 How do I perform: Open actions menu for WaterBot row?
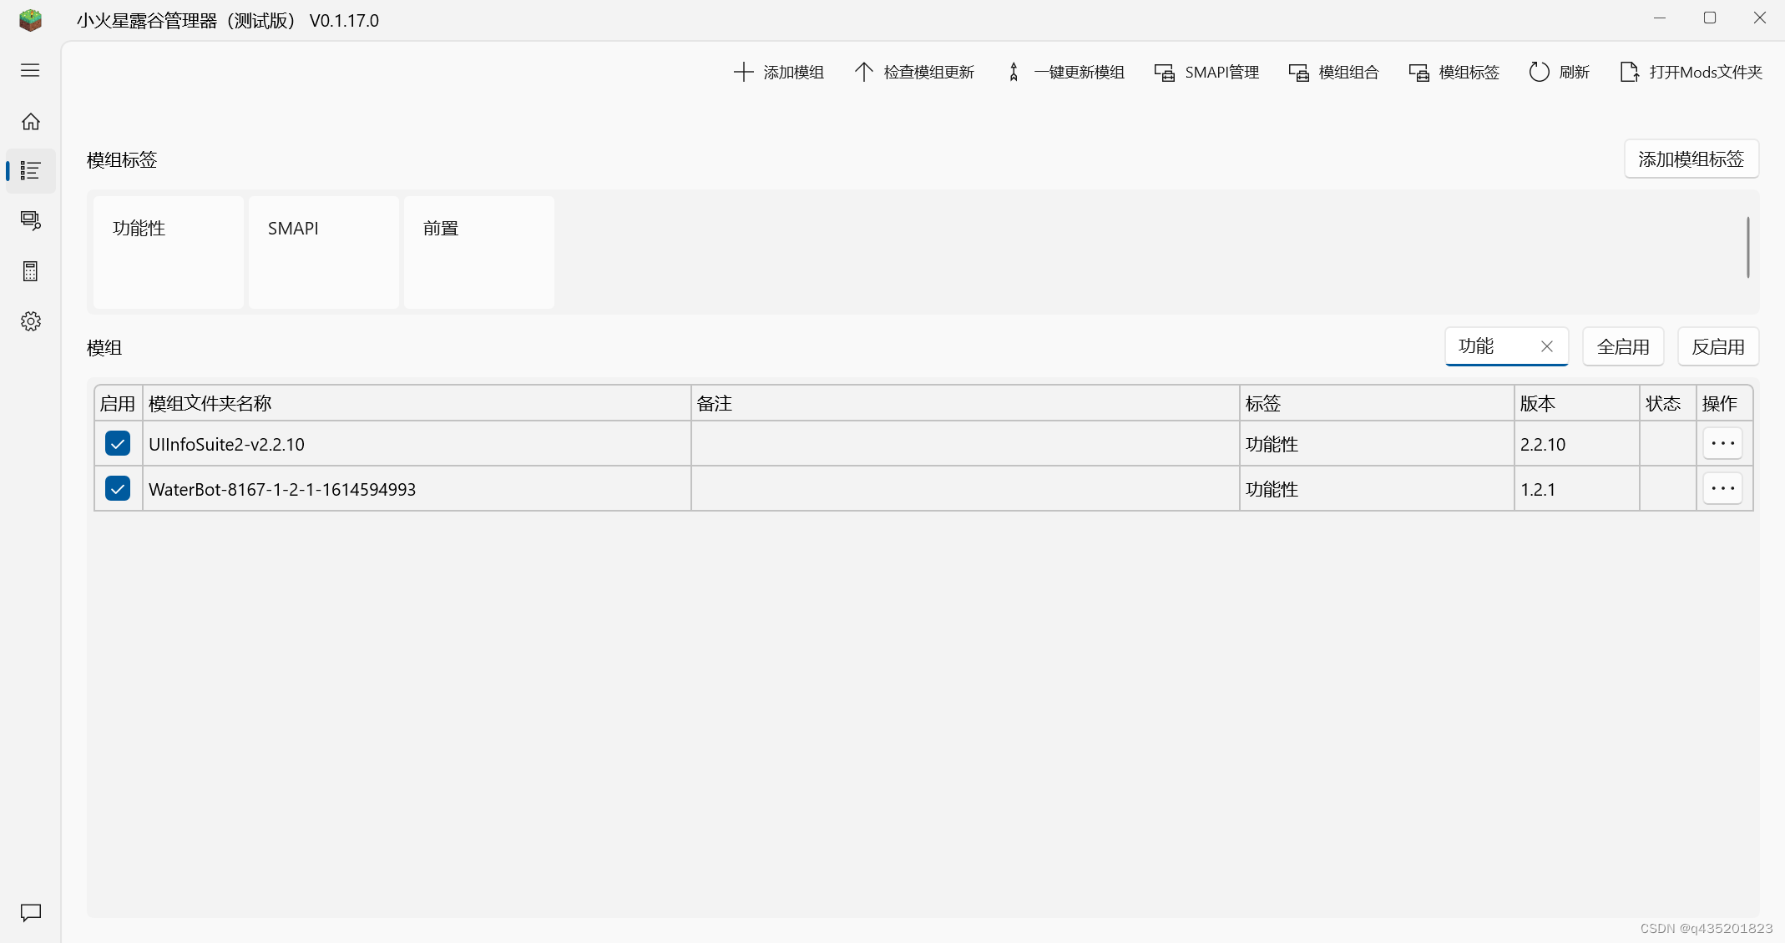1722,488
